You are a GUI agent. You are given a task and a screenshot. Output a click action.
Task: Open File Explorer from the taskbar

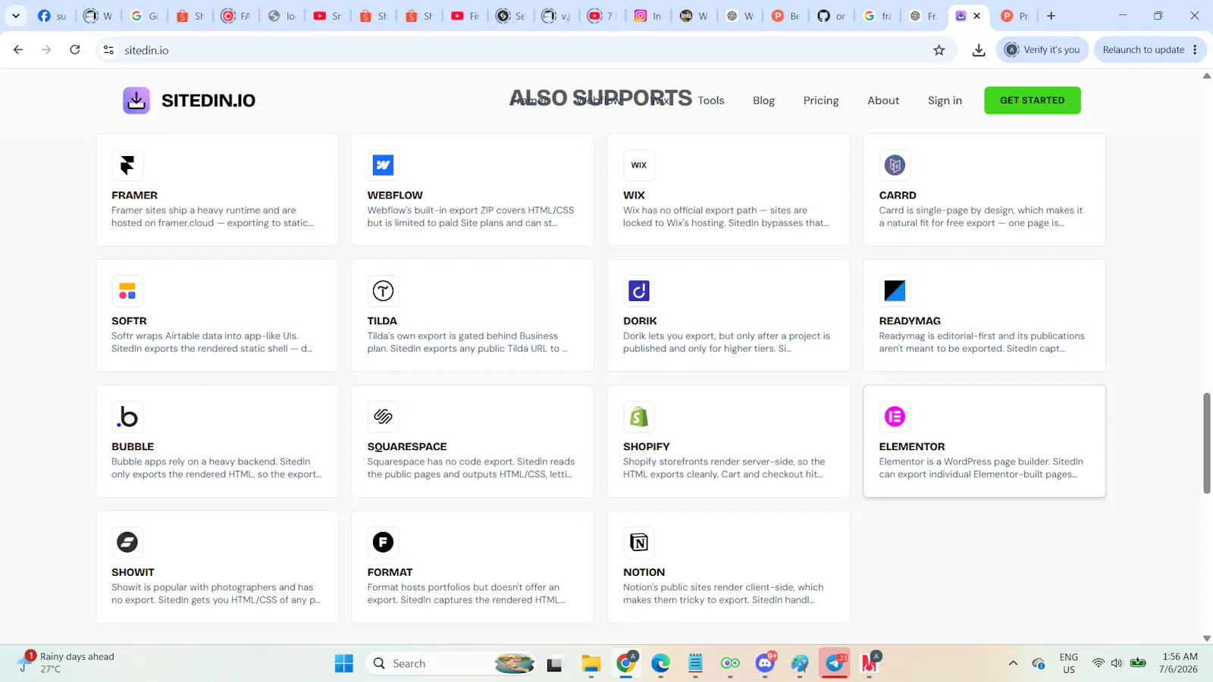(x=591, y=664)
